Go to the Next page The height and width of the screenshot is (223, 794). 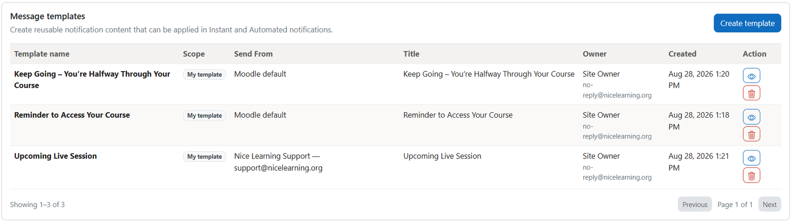click(770, 205)
